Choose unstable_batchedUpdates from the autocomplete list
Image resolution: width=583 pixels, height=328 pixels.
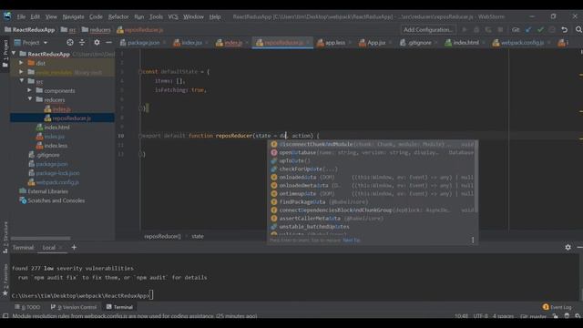[x=372, y=227]
